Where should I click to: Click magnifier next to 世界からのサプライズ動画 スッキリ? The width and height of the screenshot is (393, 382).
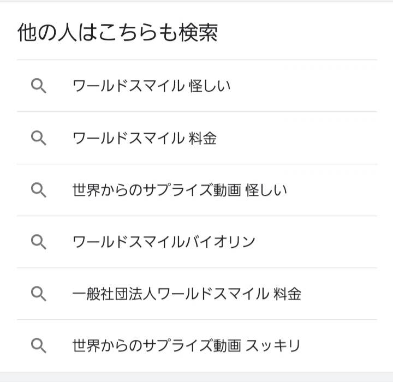tap(38, 345)
